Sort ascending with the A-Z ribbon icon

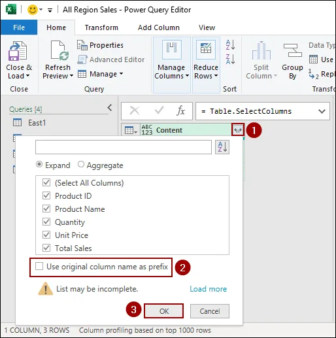point(230,45)
